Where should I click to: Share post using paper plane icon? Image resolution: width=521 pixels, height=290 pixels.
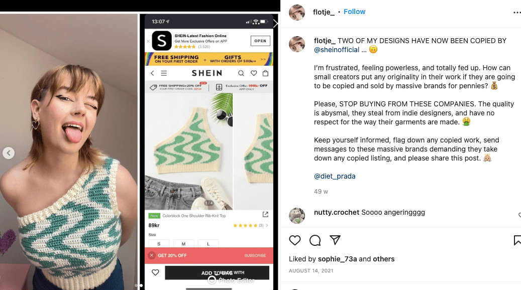coord(335,240)
